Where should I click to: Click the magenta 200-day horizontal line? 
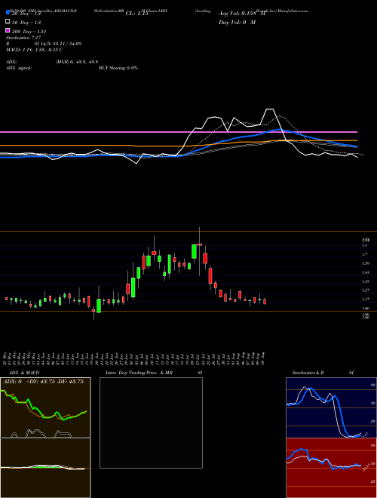click(x=179, y=132)
